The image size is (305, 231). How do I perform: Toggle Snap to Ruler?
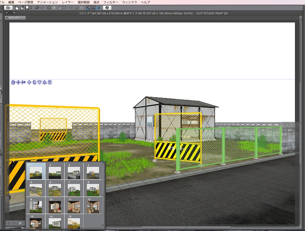point(88,8)
